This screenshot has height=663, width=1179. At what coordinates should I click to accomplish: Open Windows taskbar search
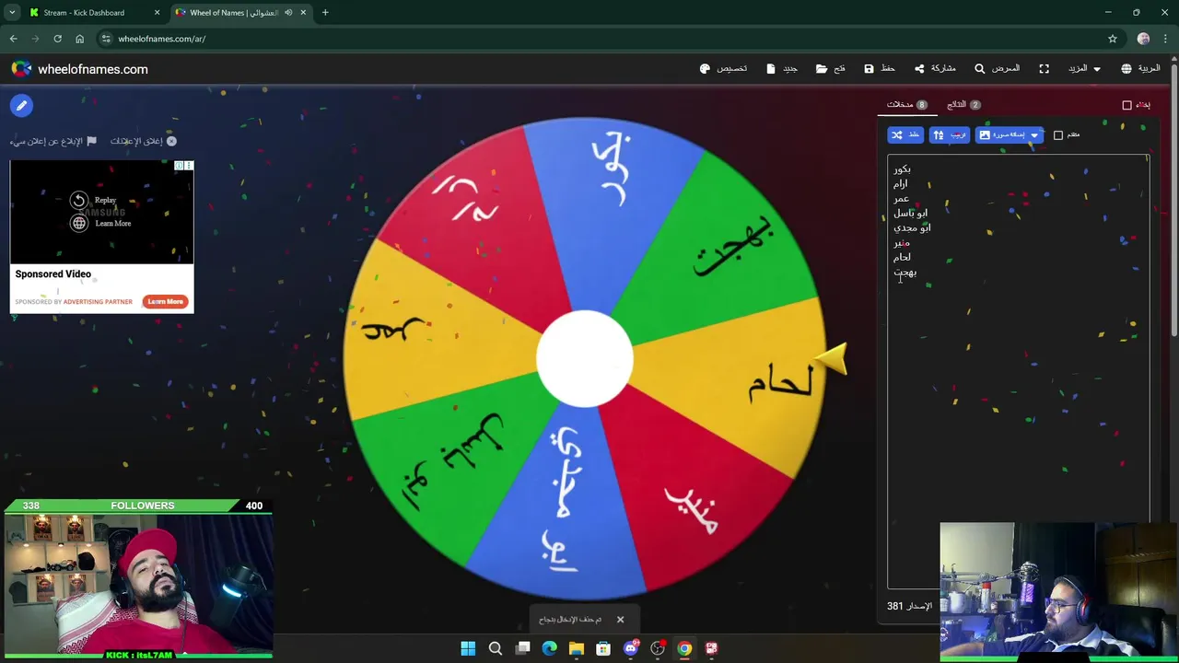[x=496, y=648]
